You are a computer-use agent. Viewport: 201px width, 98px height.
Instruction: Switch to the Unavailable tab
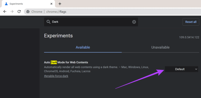(160, 47)
